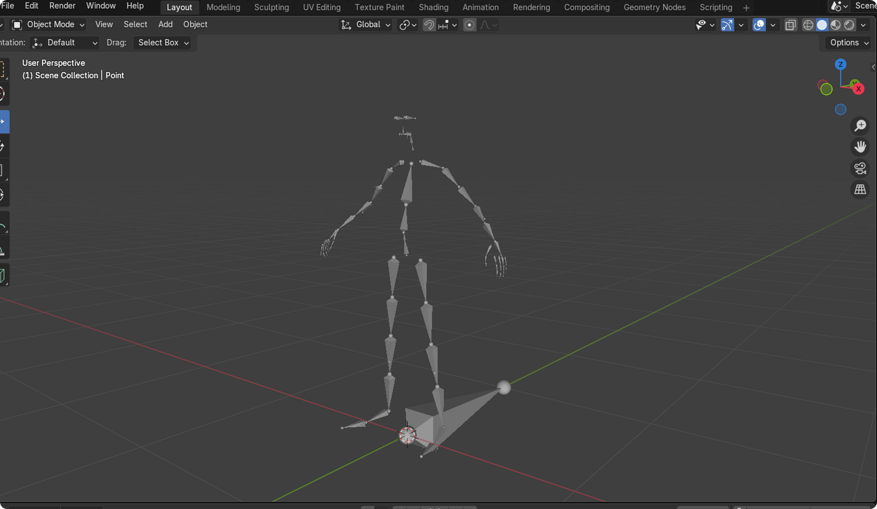Image resolution: width=877 pixels, height=509 pixels.
Task: Click the "User Perspective" viewport label
Action: (54, 63)
